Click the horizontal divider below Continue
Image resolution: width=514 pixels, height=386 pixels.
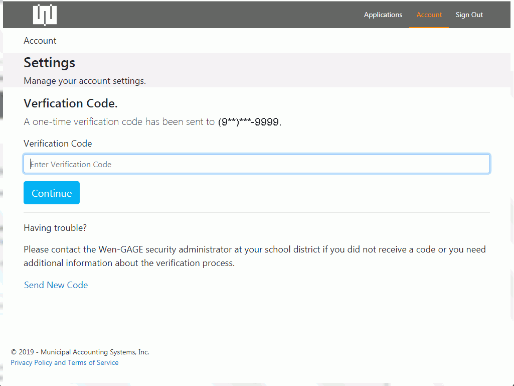tap(256, 212)
